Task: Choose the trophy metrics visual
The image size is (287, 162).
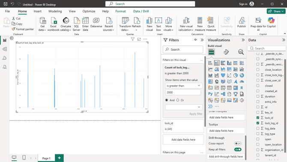Action: click(x=236, y=94)
